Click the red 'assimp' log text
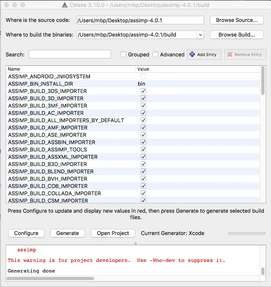This screenshot has height=287, width=271. [x=27, y=250]
